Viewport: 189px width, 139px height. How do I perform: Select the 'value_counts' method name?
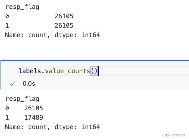(68, 71)
